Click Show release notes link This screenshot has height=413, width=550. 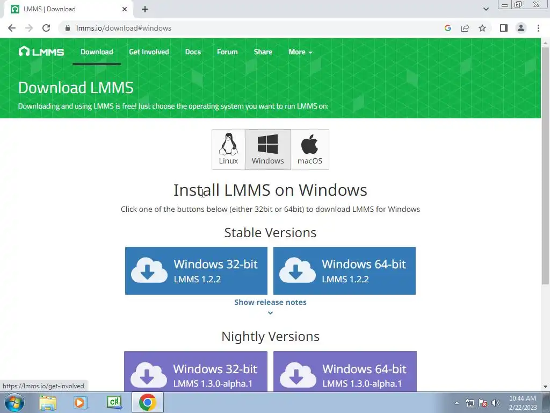pyautogui.click(x=270, y=302)
